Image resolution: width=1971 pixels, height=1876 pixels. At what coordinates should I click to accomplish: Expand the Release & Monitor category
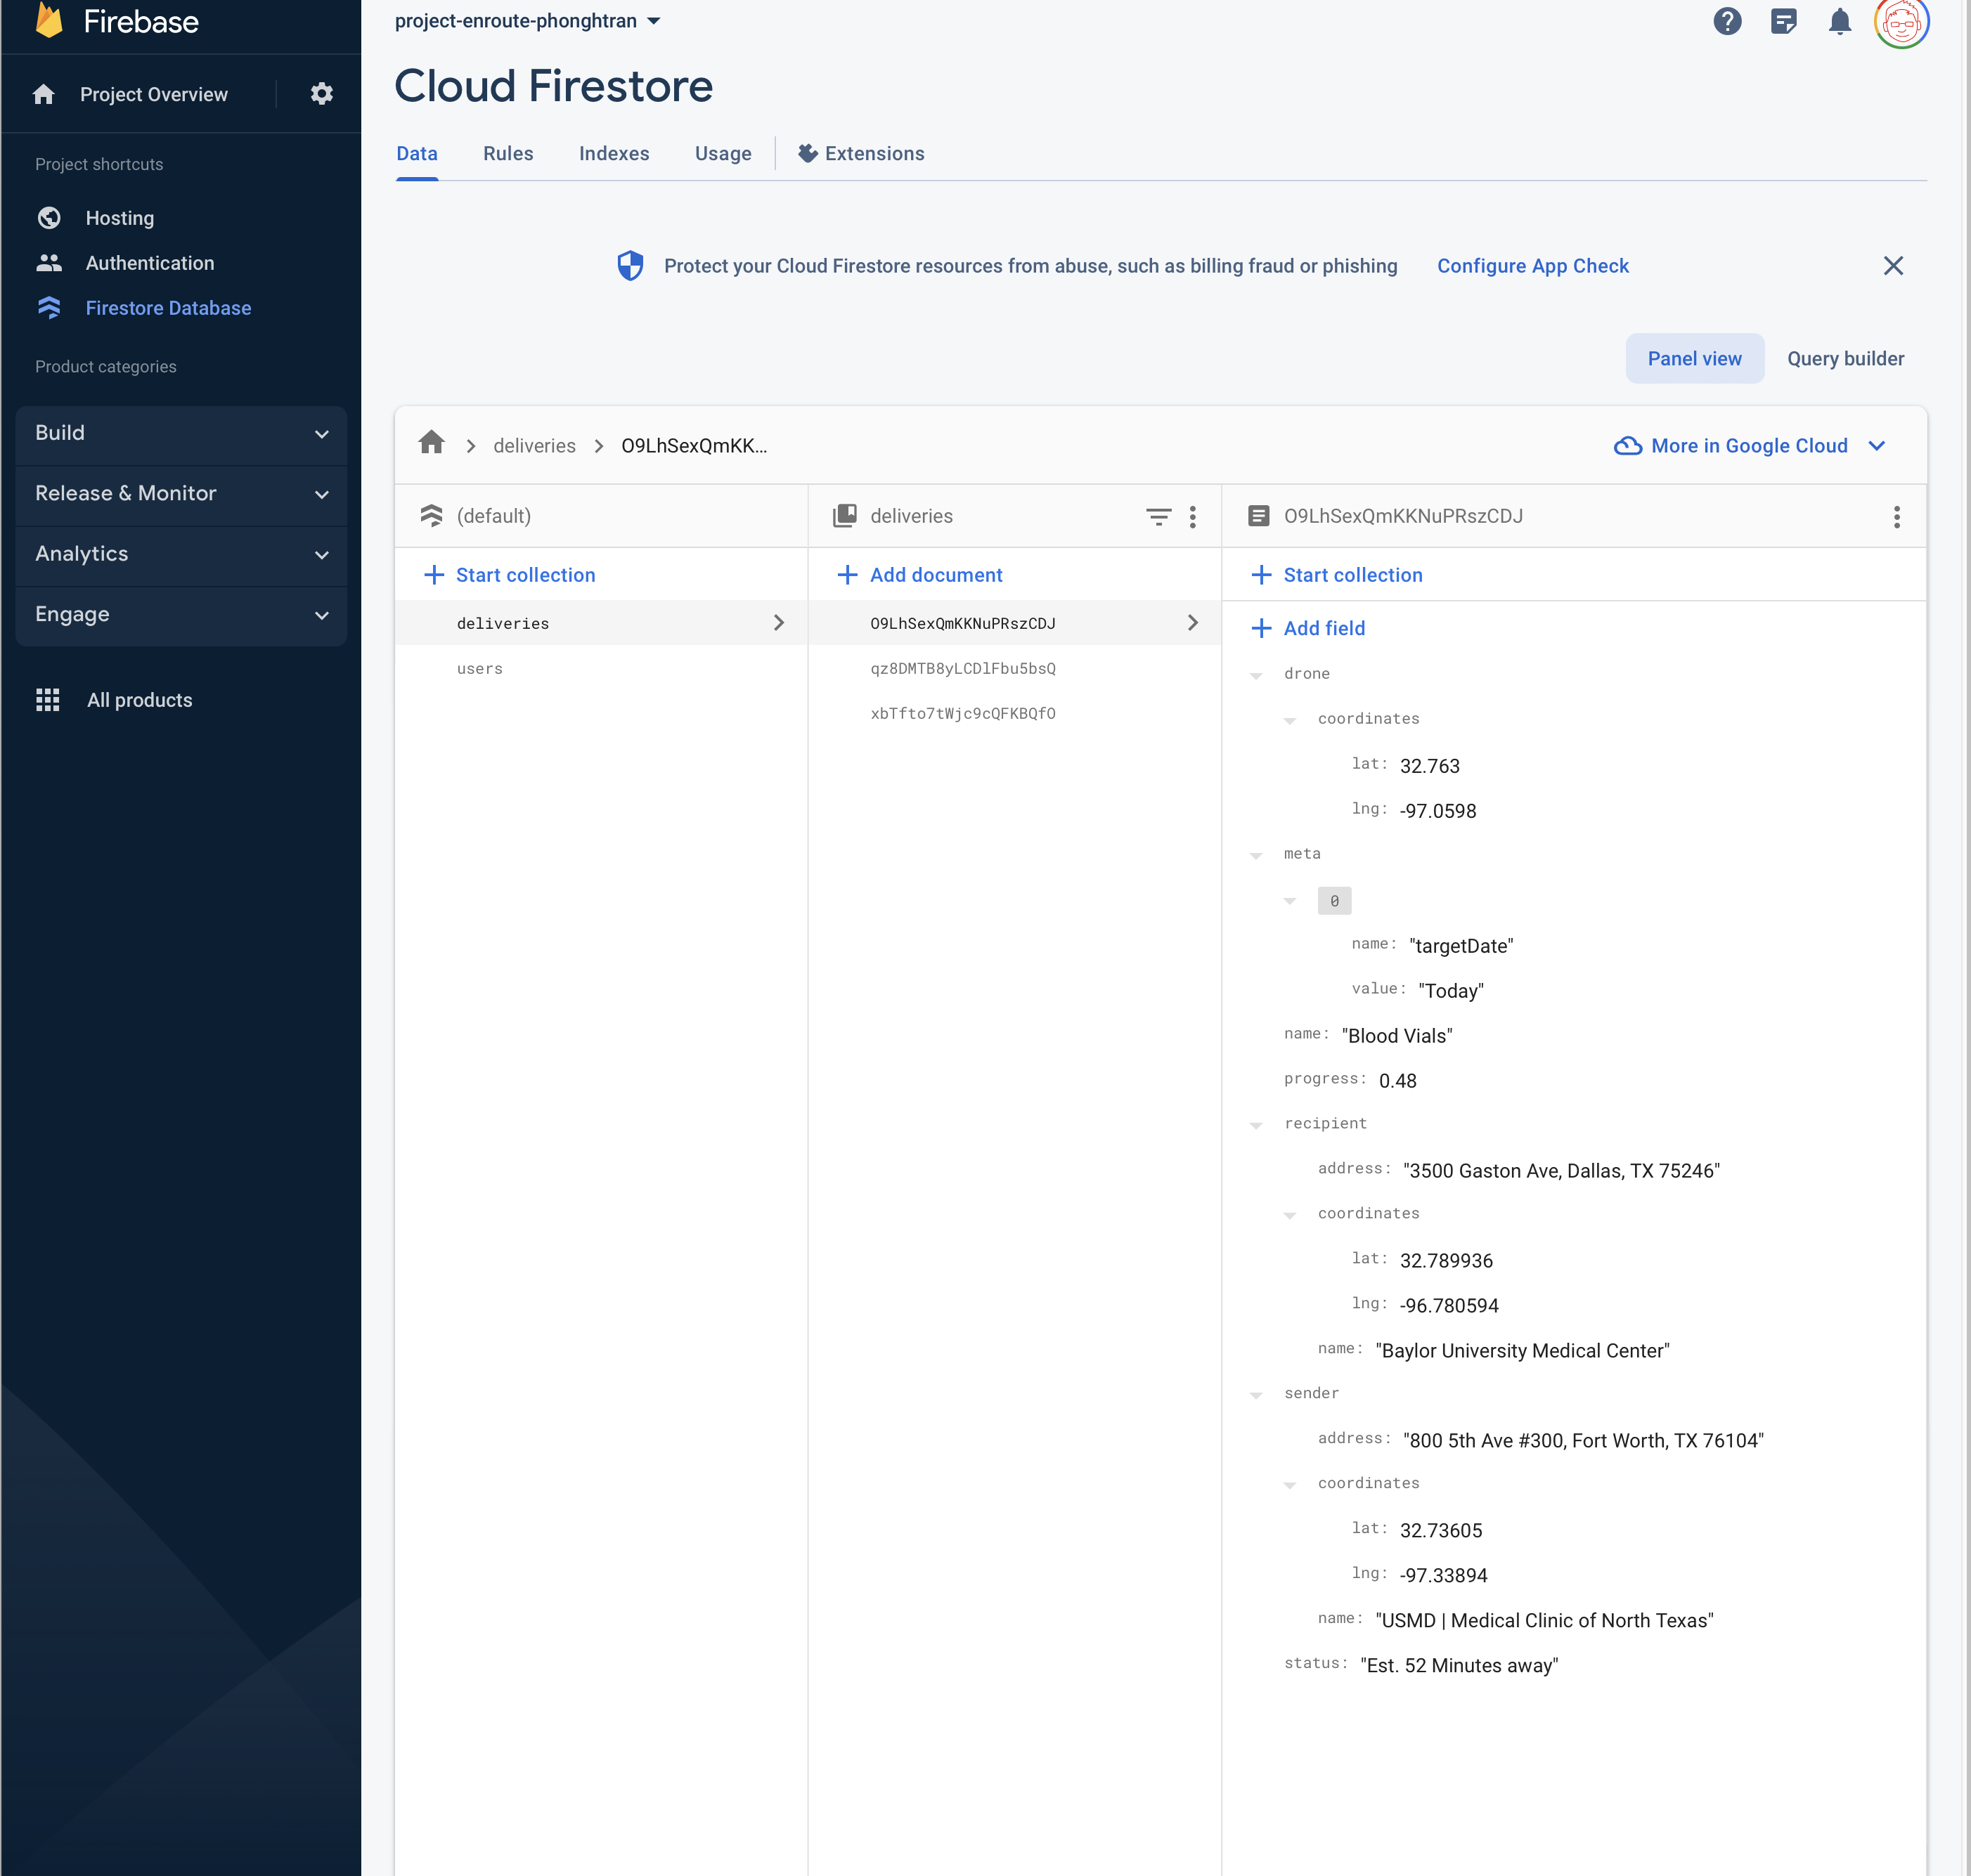pos(181,494)
